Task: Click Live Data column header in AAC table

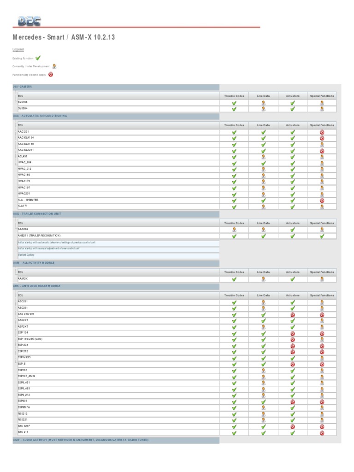Action: [263, 125]
